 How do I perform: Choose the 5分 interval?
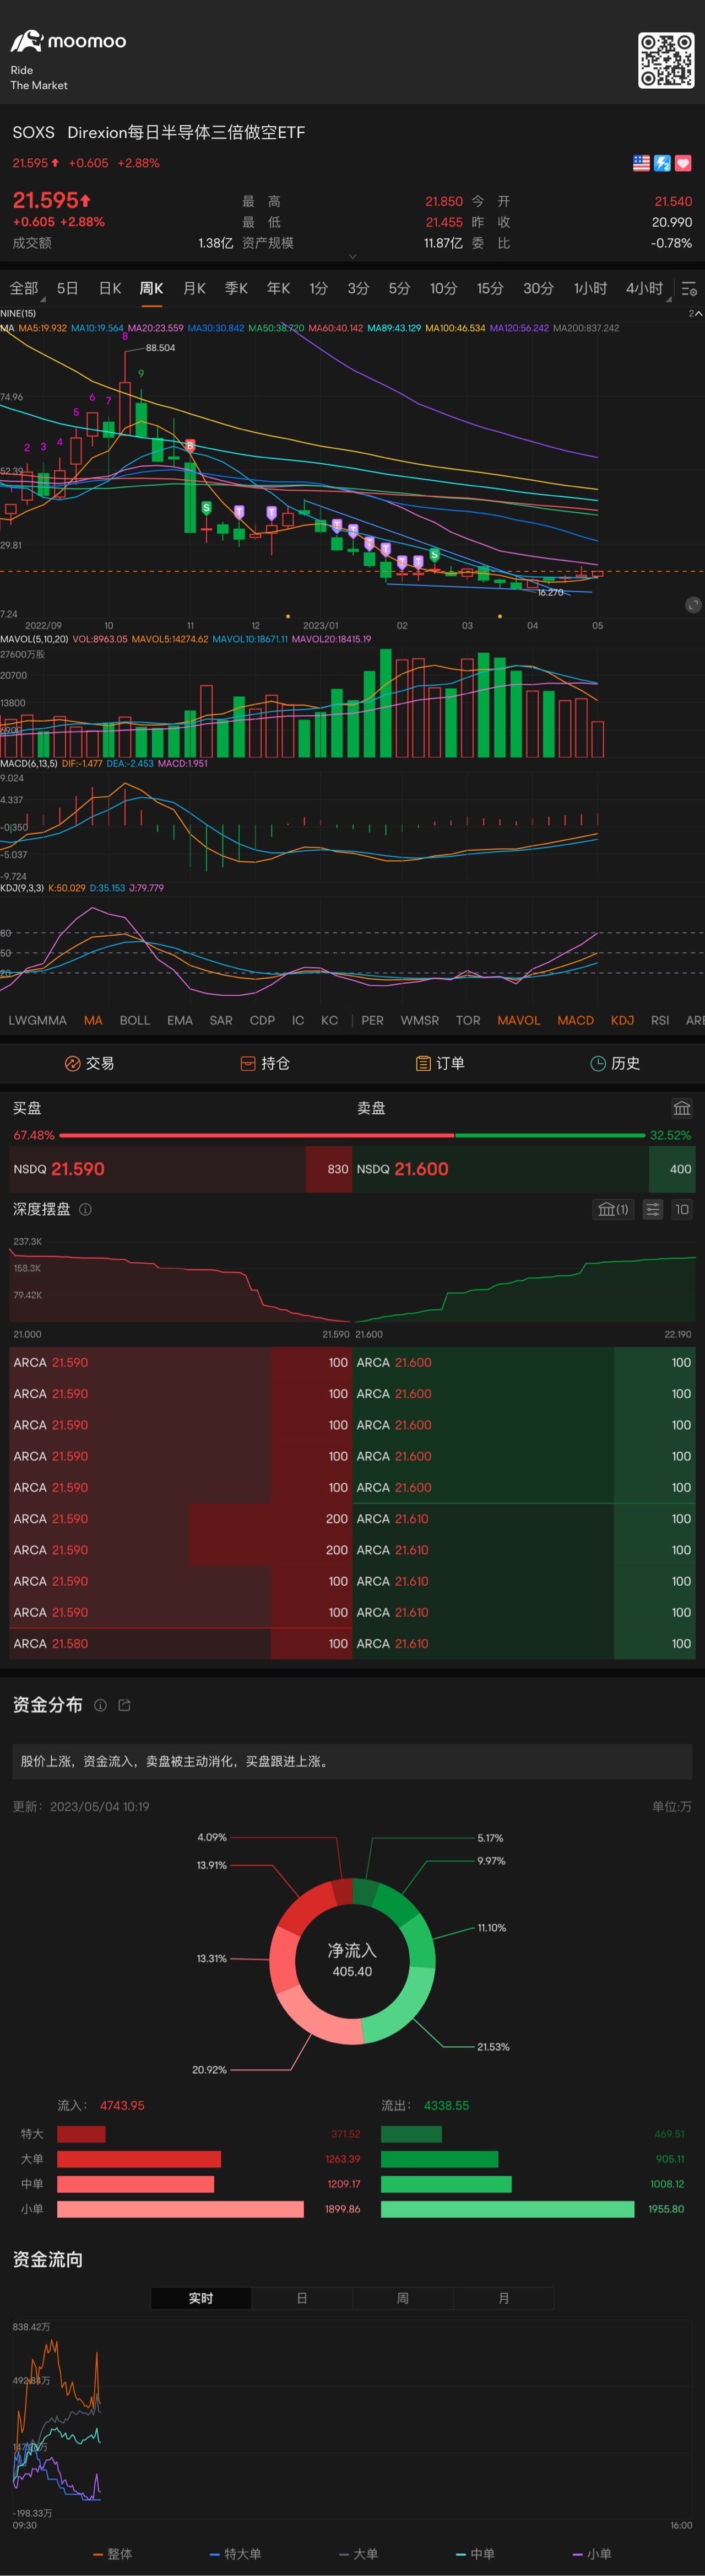(399, 288)
